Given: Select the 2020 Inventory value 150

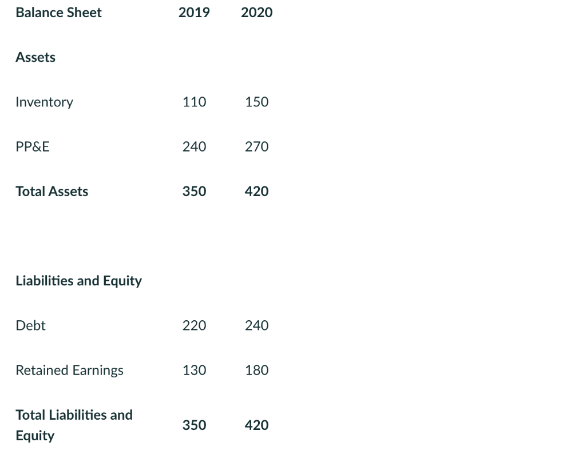Looking at the screenshot, I should pos(256,102).
